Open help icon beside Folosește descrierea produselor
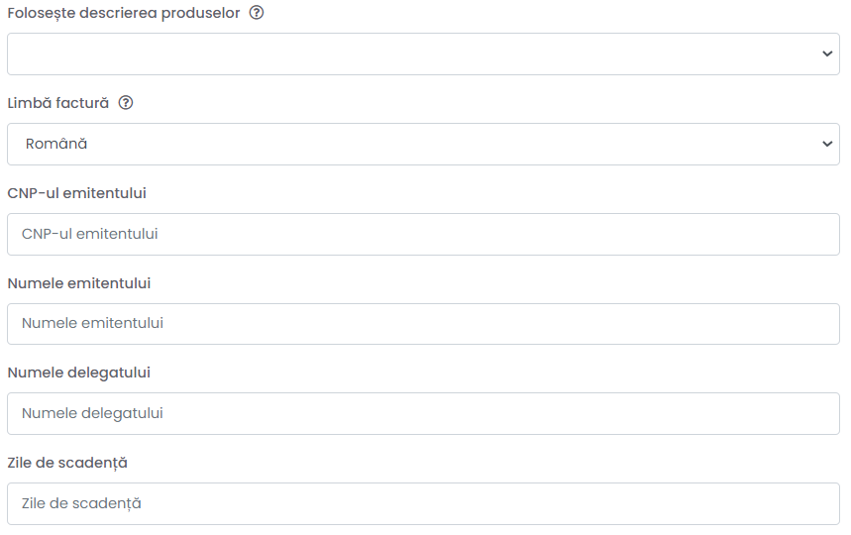 257,13
